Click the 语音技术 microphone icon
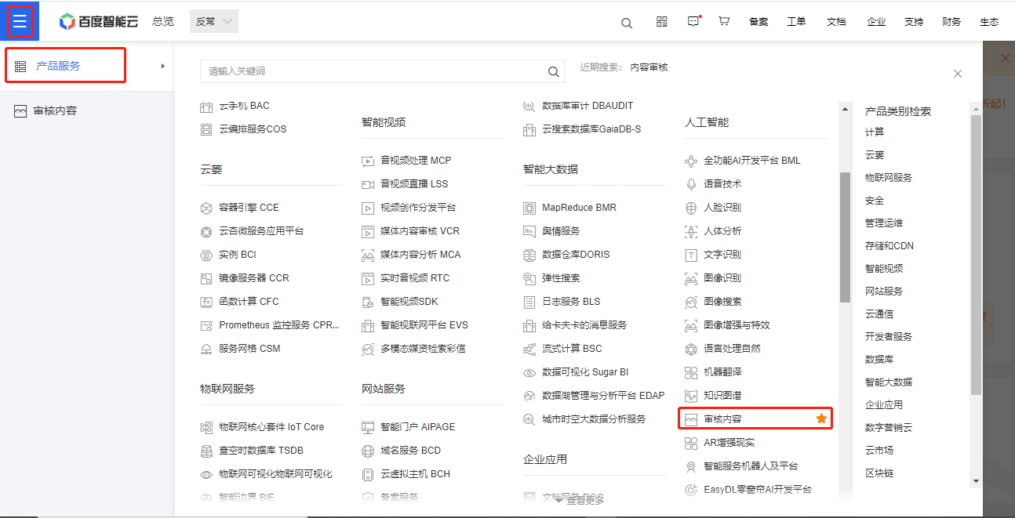This screenshot has width=1015, height=518. 691,184
